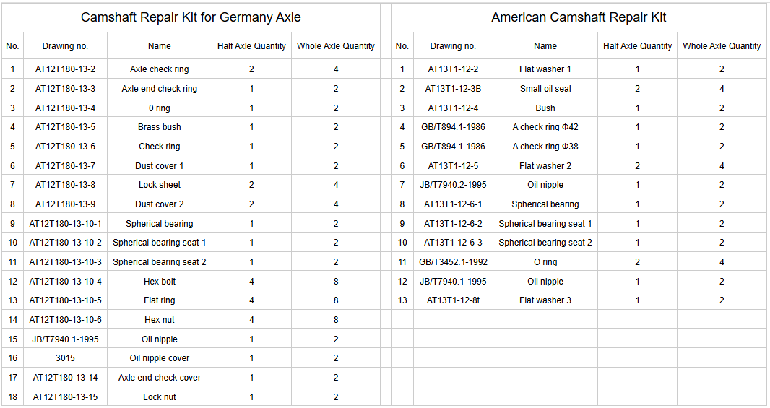The image size is (770, 408).
Task: Click the "Lock nut" cell
Action: (159, 397)
